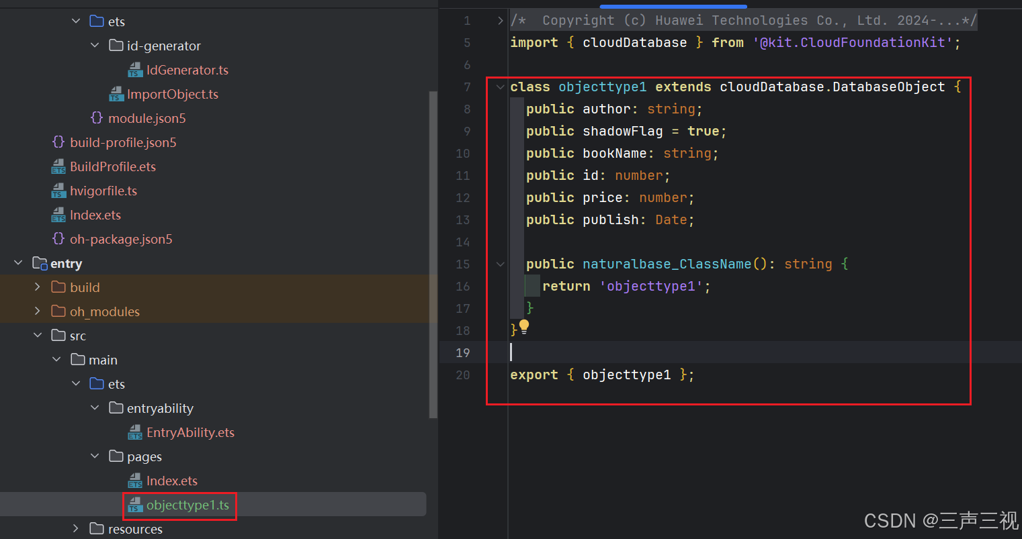
Task: Select ImportObject.ts in the project tree
Action: 173,94
